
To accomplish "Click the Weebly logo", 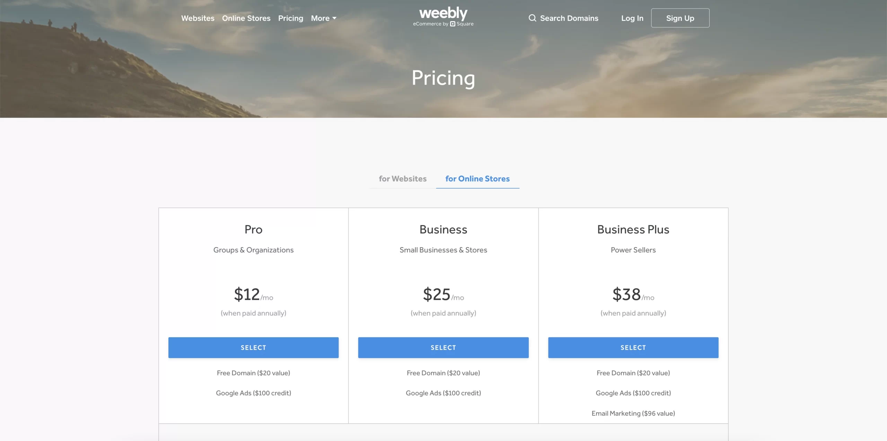I will point(443,14).
